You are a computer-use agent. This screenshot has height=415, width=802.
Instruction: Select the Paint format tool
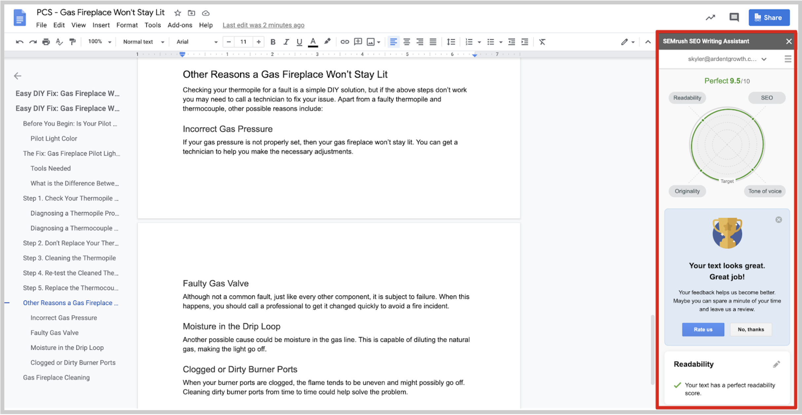coord(72,42)
